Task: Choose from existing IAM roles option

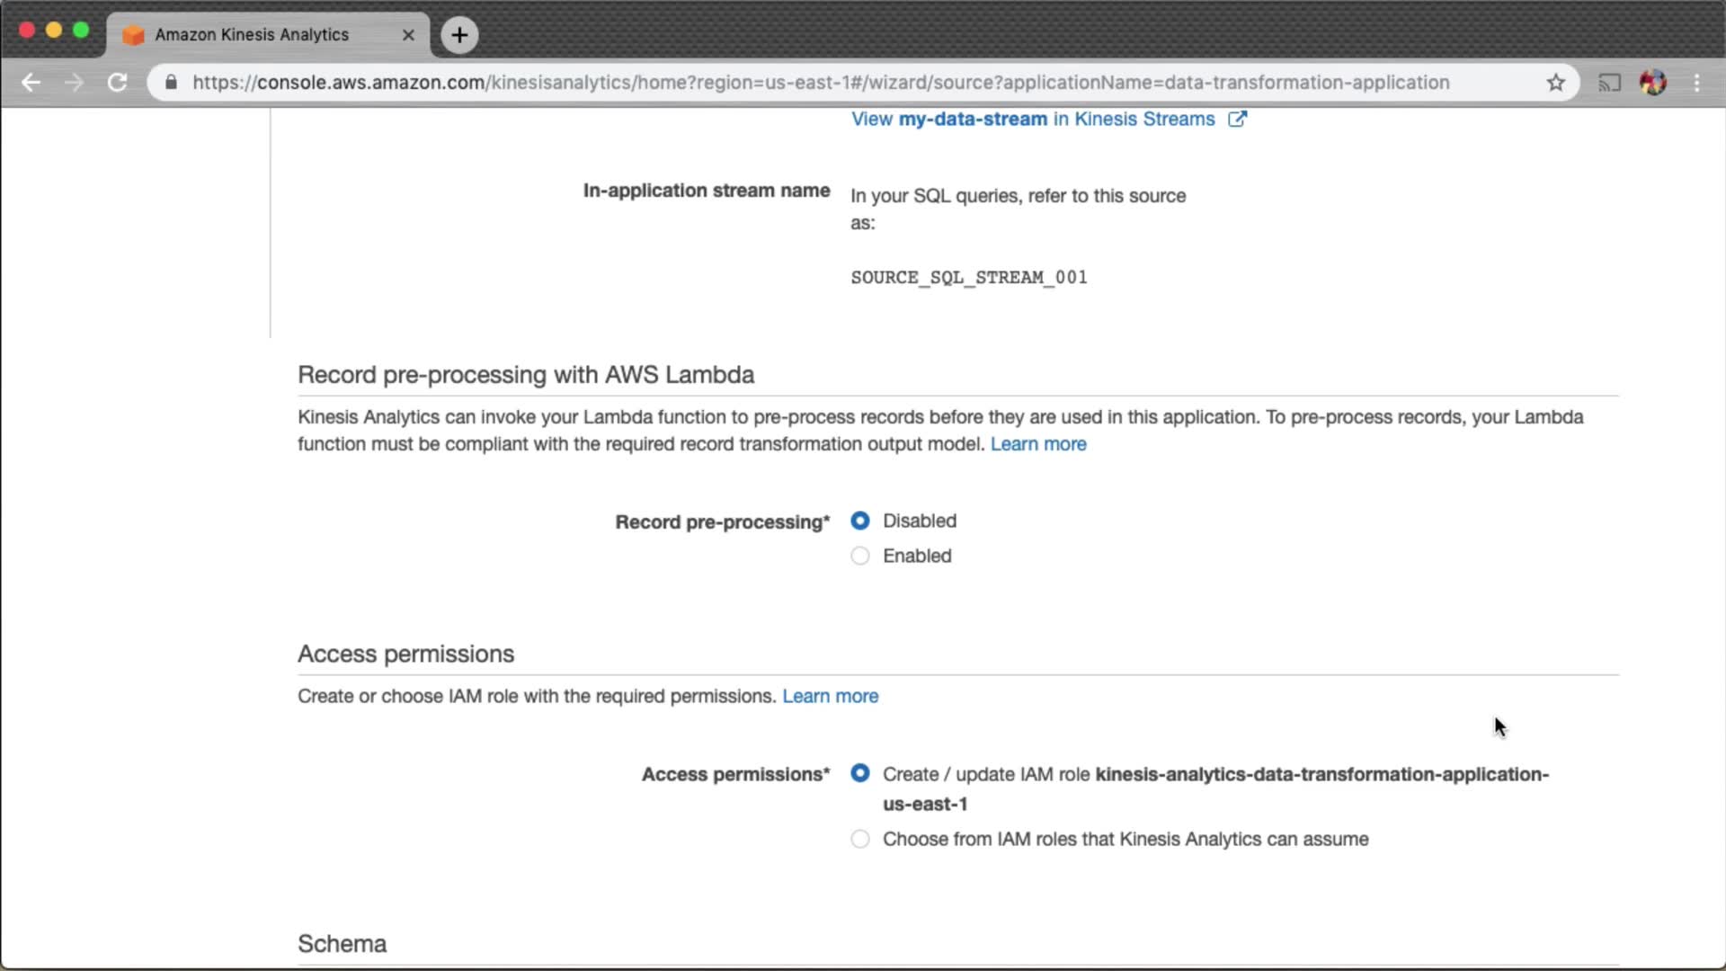Action: 860,839
